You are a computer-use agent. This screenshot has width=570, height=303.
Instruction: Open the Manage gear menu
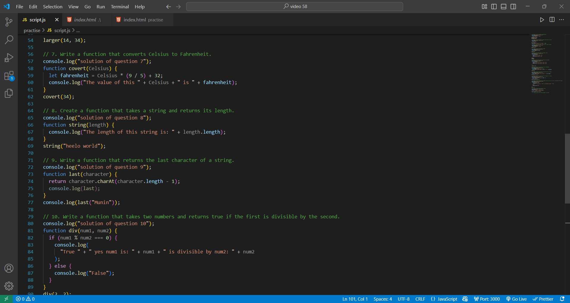click(9, 286)
